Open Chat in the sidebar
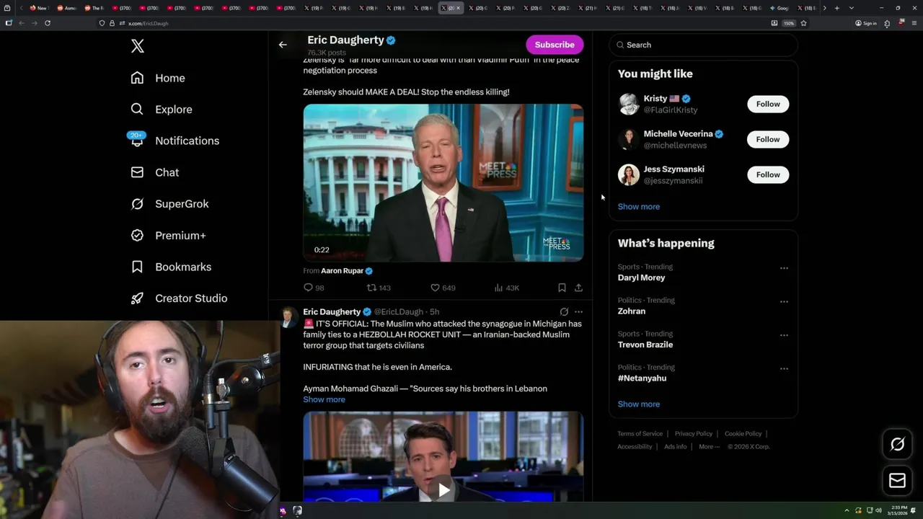Image resolution: width=923 pixels, height=519 pixels. 155,172
